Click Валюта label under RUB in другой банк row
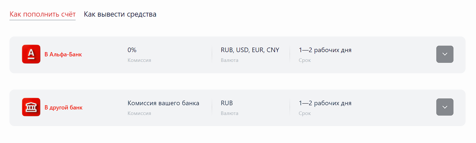The width and height of the screenshot is (476, 143). coord(229,113)
